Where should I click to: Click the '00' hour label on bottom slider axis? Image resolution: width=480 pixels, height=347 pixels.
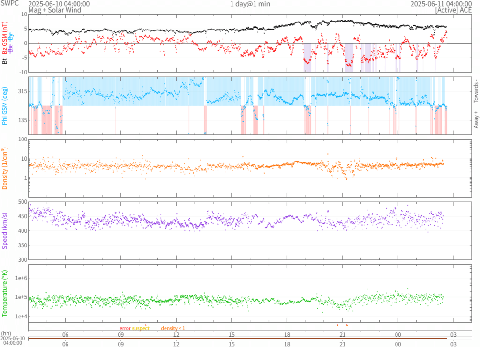point(398,344)
